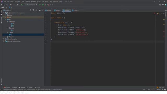
Task: Toggle the Project tool window strip
Action: (1, 12)
